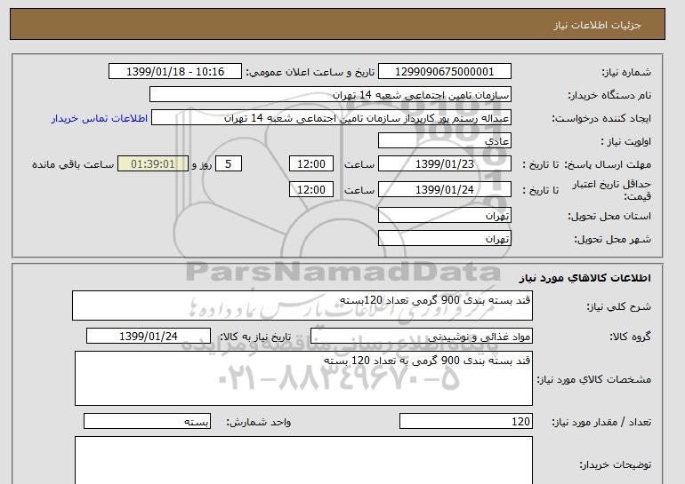Viewport: 685px width, 484px height.
Task: Click the label تاریخ نیاز به کالا
Action: 255,337
